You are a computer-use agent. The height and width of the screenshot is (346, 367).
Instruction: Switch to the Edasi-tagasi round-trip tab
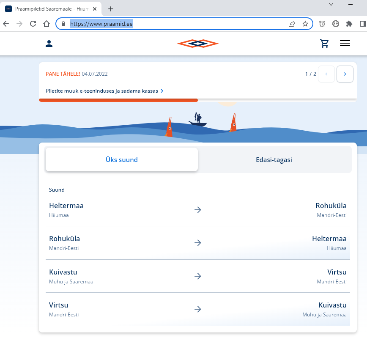pos(274,160)
